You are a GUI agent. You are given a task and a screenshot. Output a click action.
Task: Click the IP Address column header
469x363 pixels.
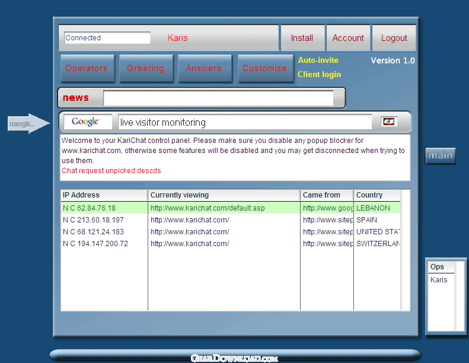[104, 195]
